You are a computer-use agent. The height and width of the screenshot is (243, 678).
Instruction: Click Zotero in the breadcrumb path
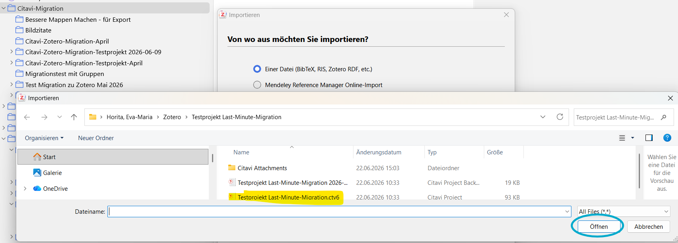(172, 117)
